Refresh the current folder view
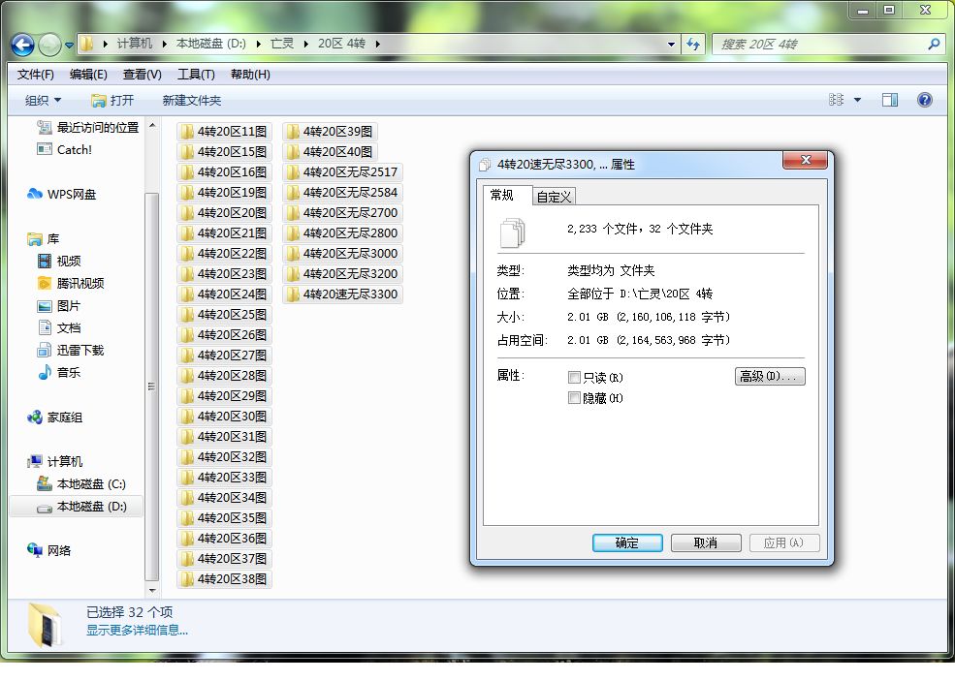The height and width of the screenshot is (681, 955). [x=693, y=44]
